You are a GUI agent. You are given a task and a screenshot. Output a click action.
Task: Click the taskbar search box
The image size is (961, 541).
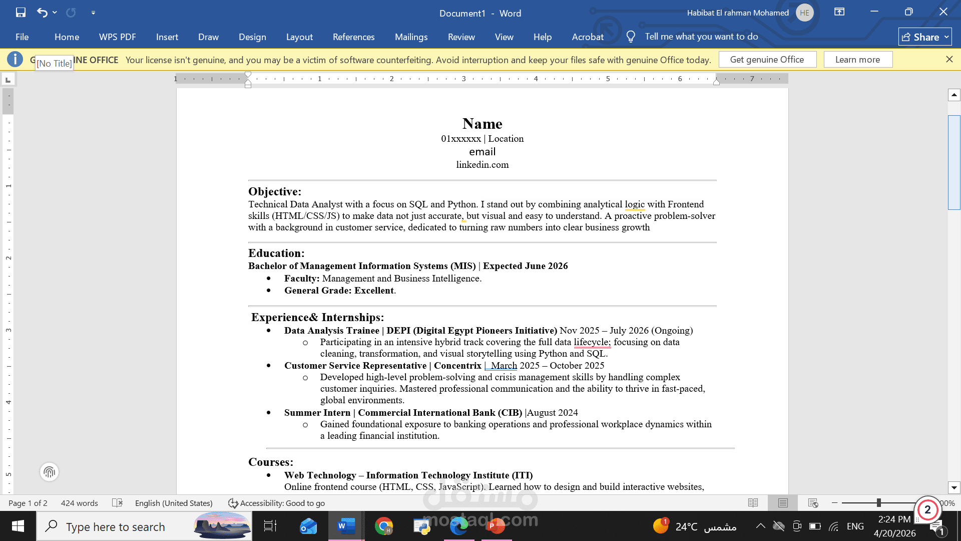pos(145,526)
